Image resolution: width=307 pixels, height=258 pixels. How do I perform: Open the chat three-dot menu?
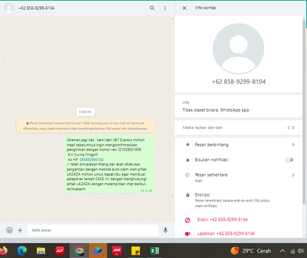(165, 8)
